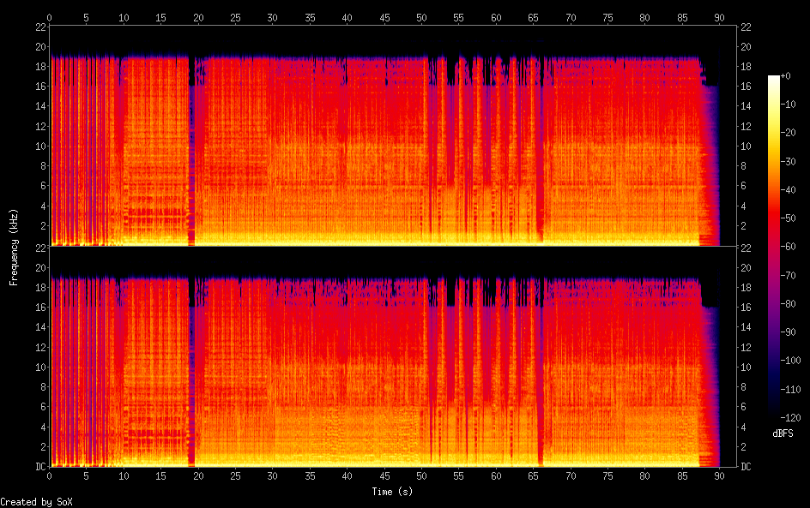Image resolution: width=810 pixels, height=508 pixels.
Task: Click the dBFS label below color scale
Action: (x=783, y=434)
